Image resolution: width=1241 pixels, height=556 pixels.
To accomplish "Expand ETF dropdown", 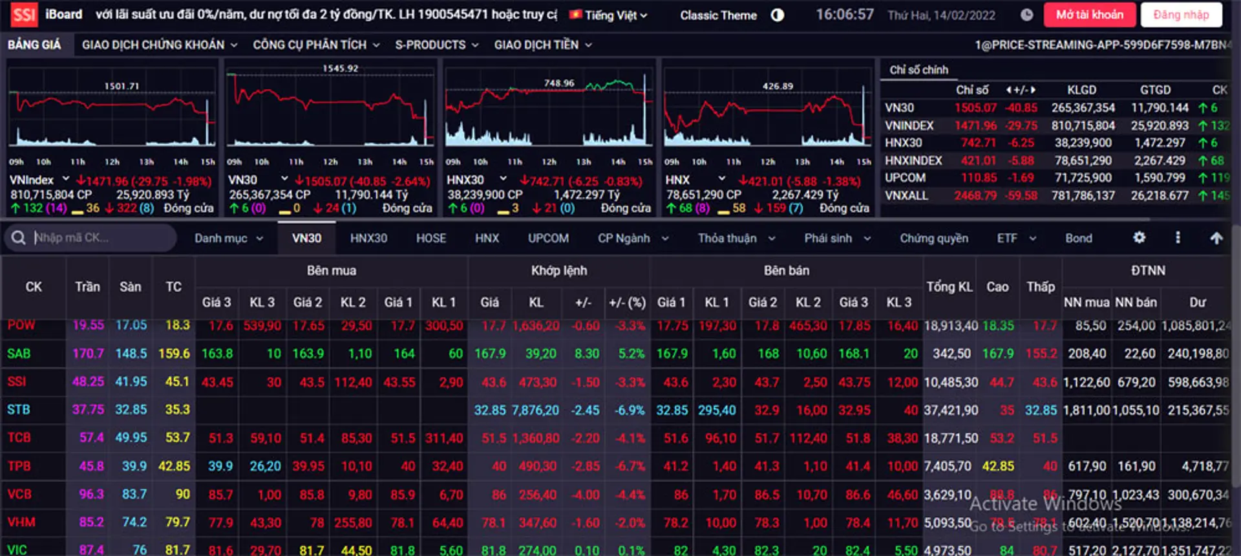I will pyautogui.click(x=1017, y=238).
